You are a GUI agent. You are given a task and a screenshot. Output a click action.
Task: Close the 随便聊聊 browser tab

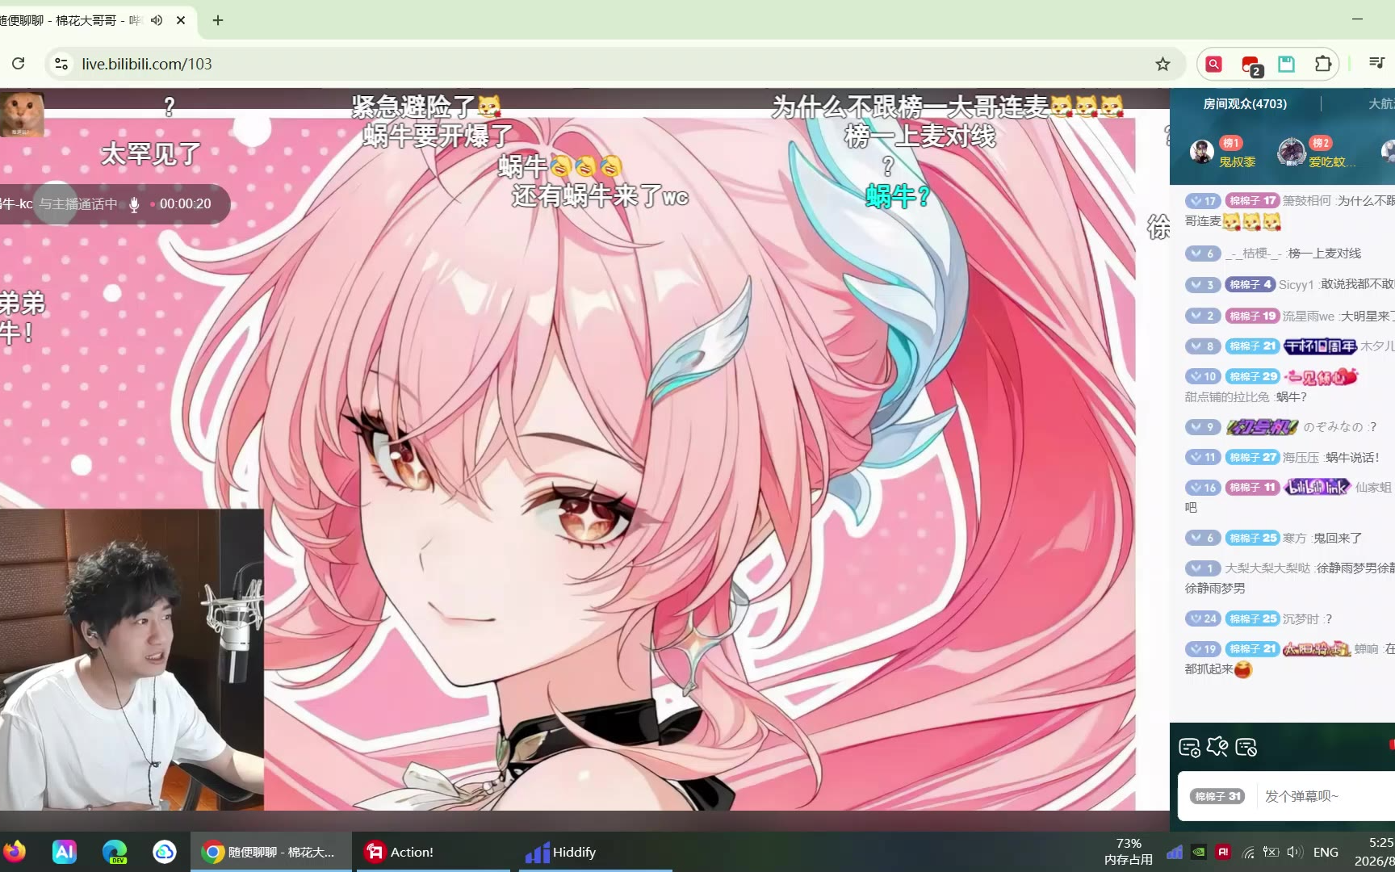181,20
